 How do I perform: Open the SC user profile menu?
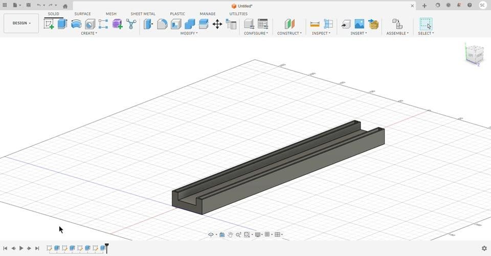click(x=482, y=5)
